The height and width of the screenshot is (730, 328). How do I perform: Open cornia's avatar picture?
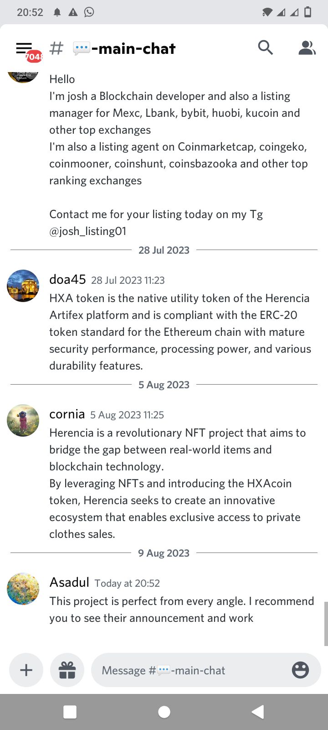pos(23,420)
